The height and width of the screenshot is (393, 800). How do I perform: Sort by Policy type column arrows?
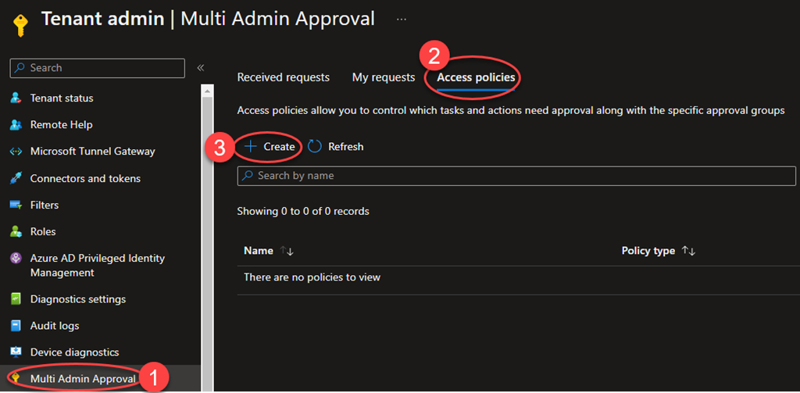point(688,251)
